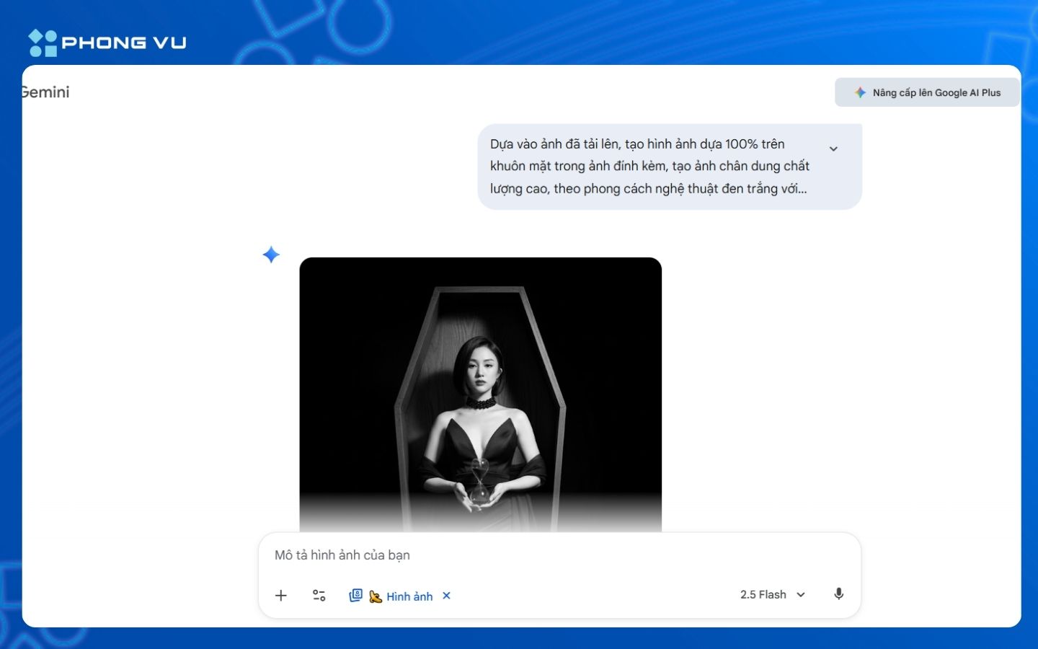This screenshot has width=1038, height=649.
Task: Click the banana emoji icon
Action: click(x=376, y=596)
